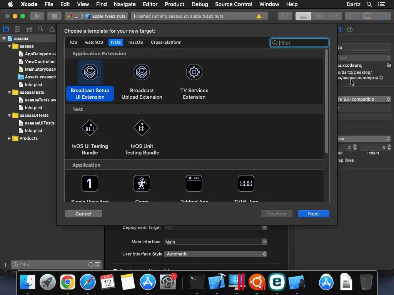The width and height of the screenshot is (394, 295).
Task: Select tvOS UI Testing Bundle template
Action: (x=90, y=138)
